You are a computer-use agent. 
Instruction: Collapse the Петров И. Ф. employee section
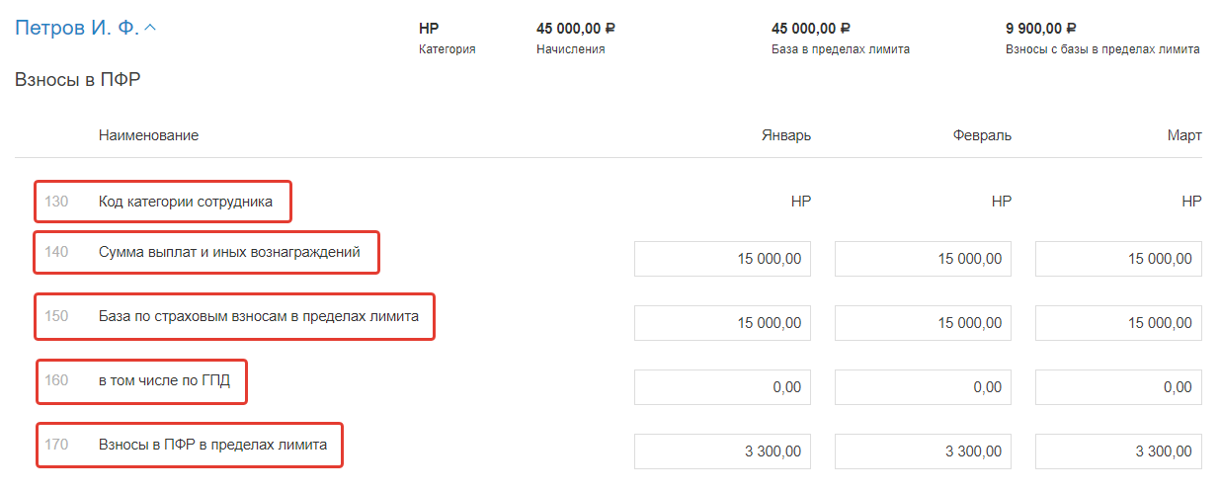point(86,28)
